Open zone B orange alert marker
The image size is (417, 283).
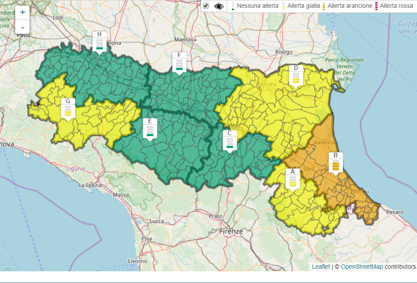coord(335,163)
